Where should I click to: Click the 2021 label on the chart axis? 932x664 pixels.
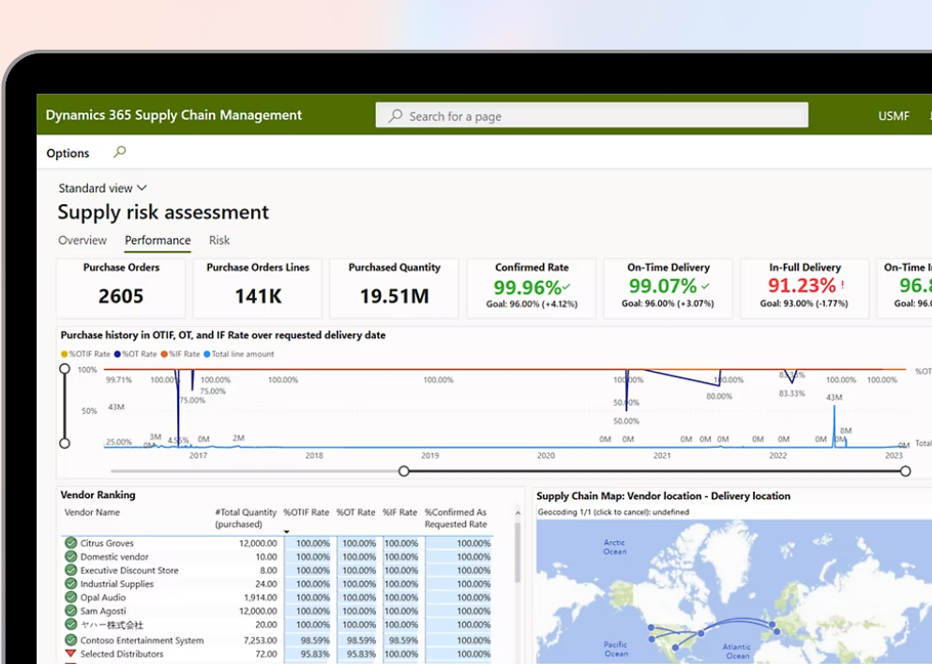662,455
